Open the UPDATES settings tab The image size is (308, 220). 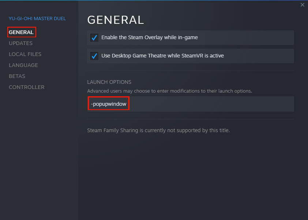[x=20, y=43]
